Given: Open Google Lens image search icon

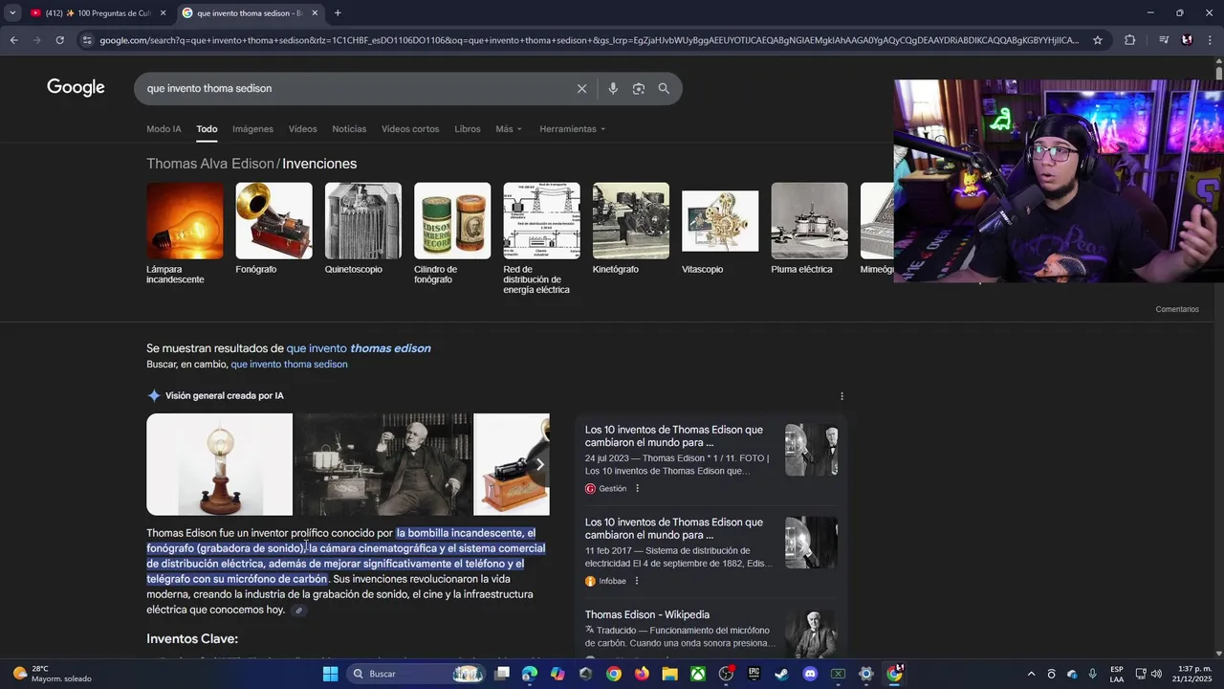Looking at the screenshot, I should coord(638,88).
